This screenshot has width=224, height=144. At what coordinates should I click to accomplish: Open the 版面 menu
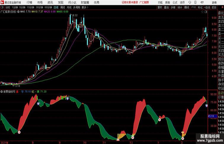(x=168, y=2)
